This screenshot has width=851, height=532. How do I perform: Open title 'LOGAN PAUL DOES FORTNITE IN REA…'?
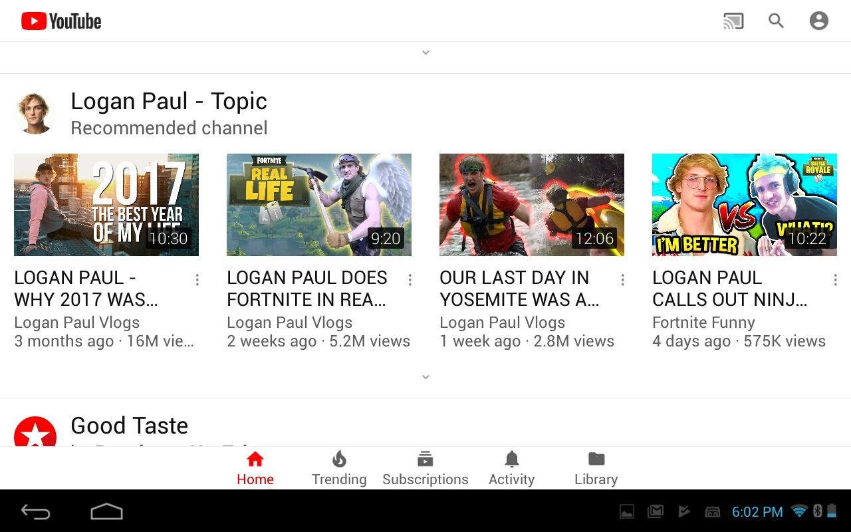(307, 289)
